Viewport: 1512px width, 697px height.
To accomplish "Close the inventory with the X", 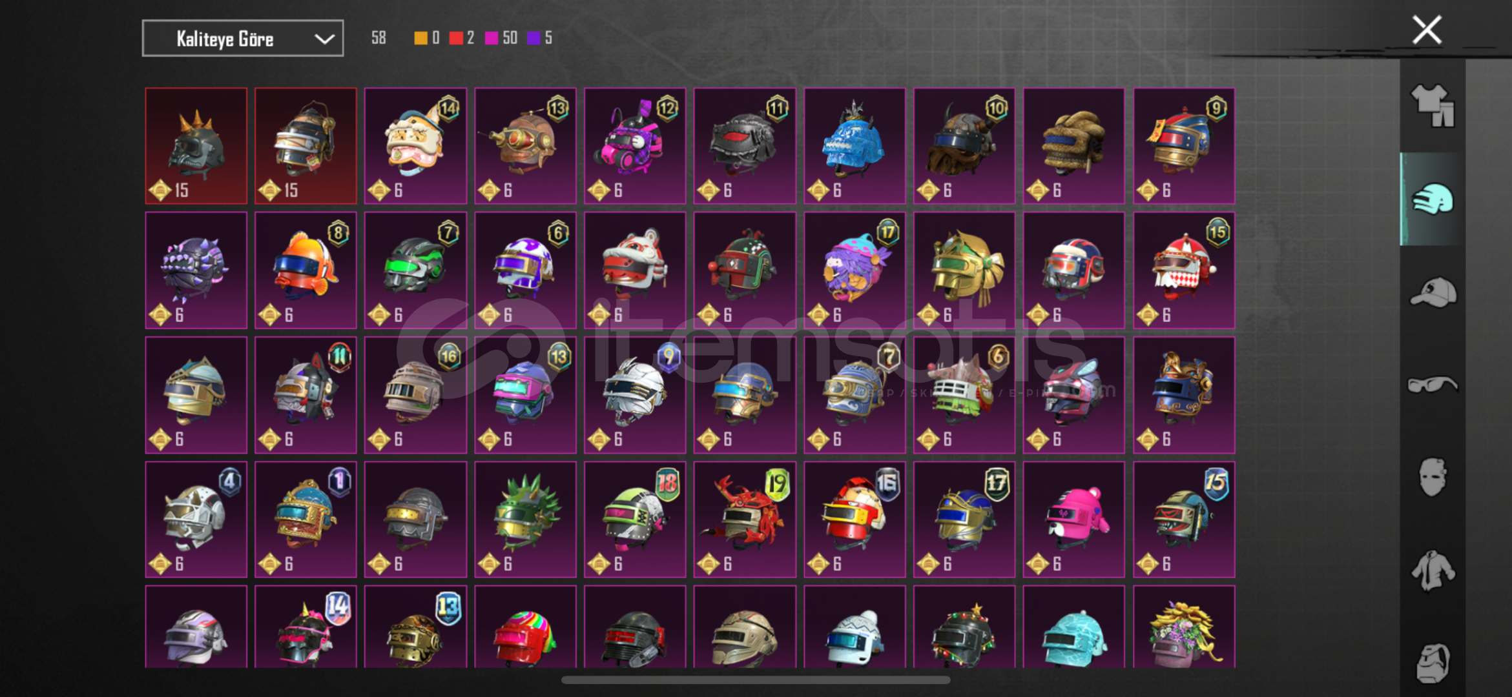I will pos(1427,30).
